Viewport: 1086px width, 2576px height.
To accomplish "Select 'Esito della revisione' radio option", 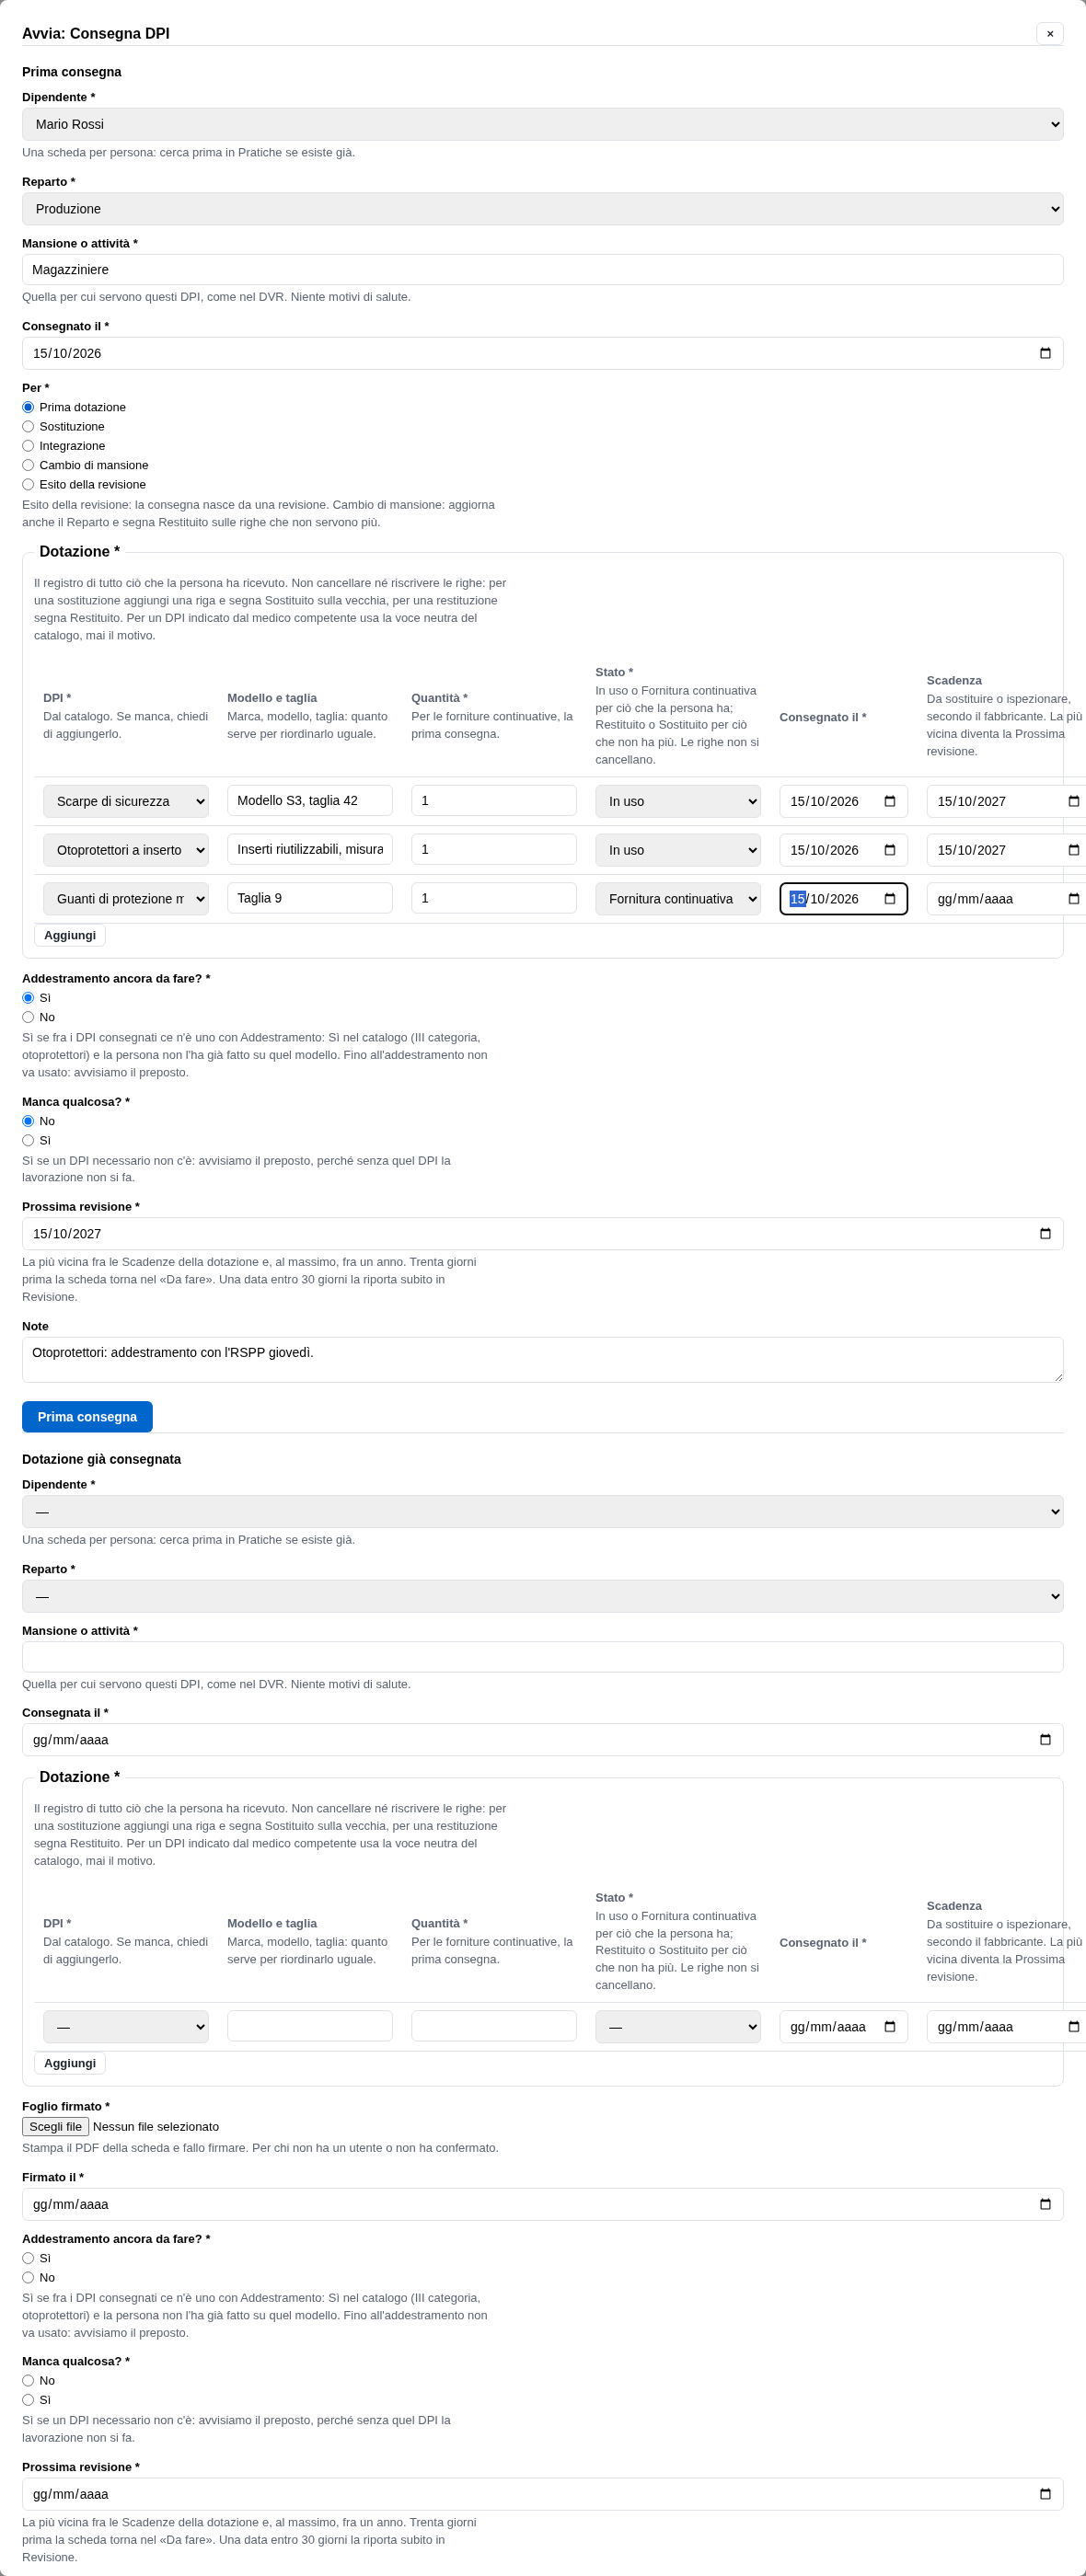I will pyautogui.click(x=28, y=485).
